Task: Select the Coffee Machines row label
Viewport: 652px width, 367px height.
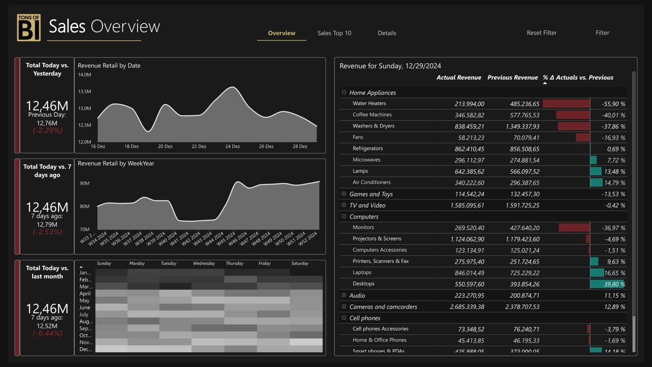Action: [372, 115]
